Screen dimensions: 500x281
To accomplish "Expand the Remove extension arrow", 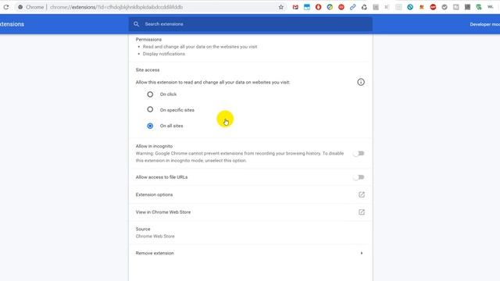I will tap(361, 253).
